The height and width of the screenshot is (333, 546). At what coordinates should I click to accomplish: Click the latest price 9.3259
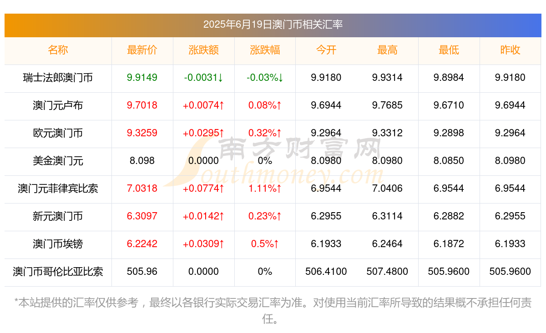point(142,133)
